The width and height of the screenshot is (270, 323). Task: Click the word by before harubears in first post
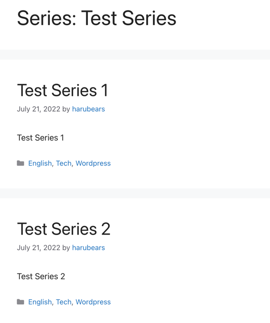point(66,109)
